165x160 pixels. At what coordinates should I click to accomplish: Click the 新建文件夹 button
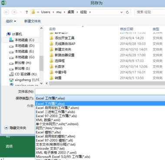click(33, 21)
